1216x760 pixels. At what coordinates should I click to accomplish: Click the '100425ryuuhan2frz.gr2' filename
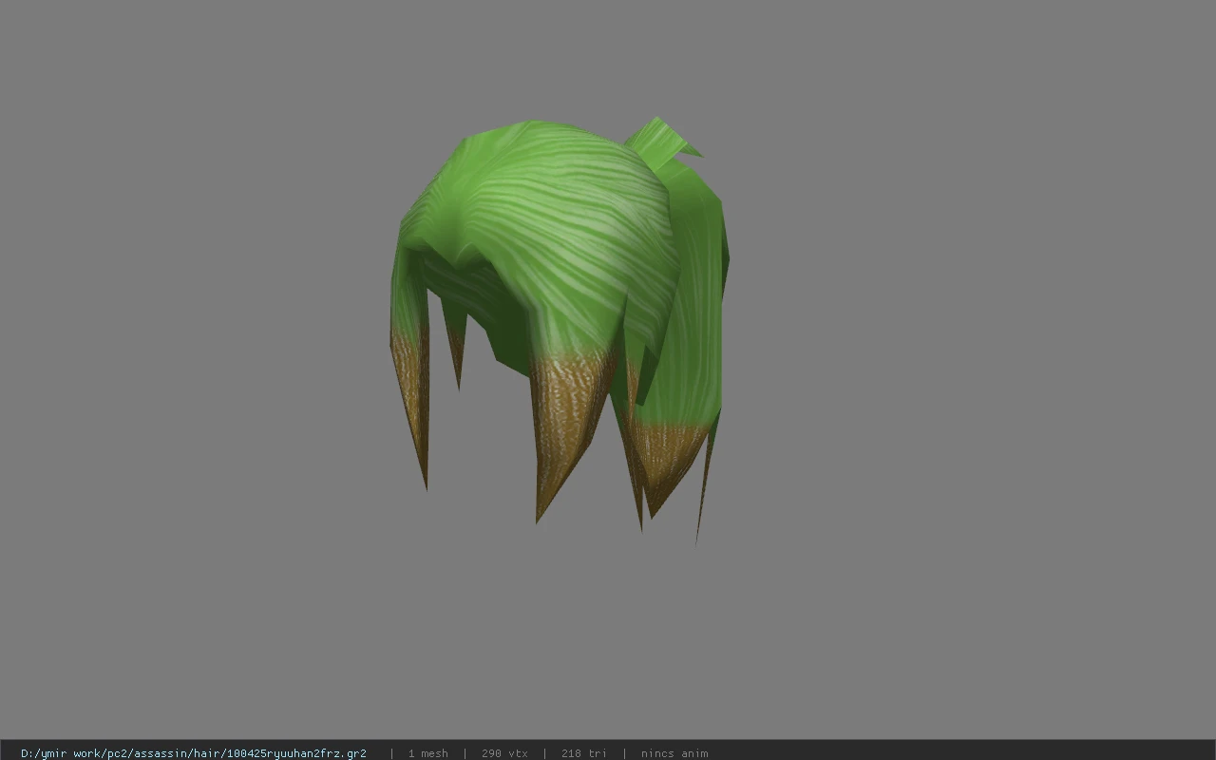296,753
